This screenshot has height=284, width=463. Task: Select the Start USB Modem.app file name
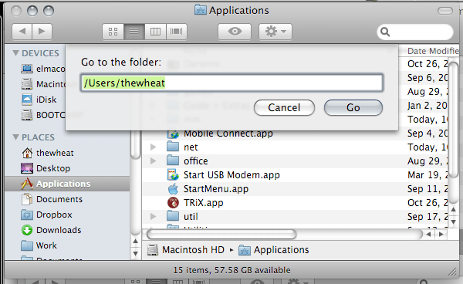coord(231,175)
